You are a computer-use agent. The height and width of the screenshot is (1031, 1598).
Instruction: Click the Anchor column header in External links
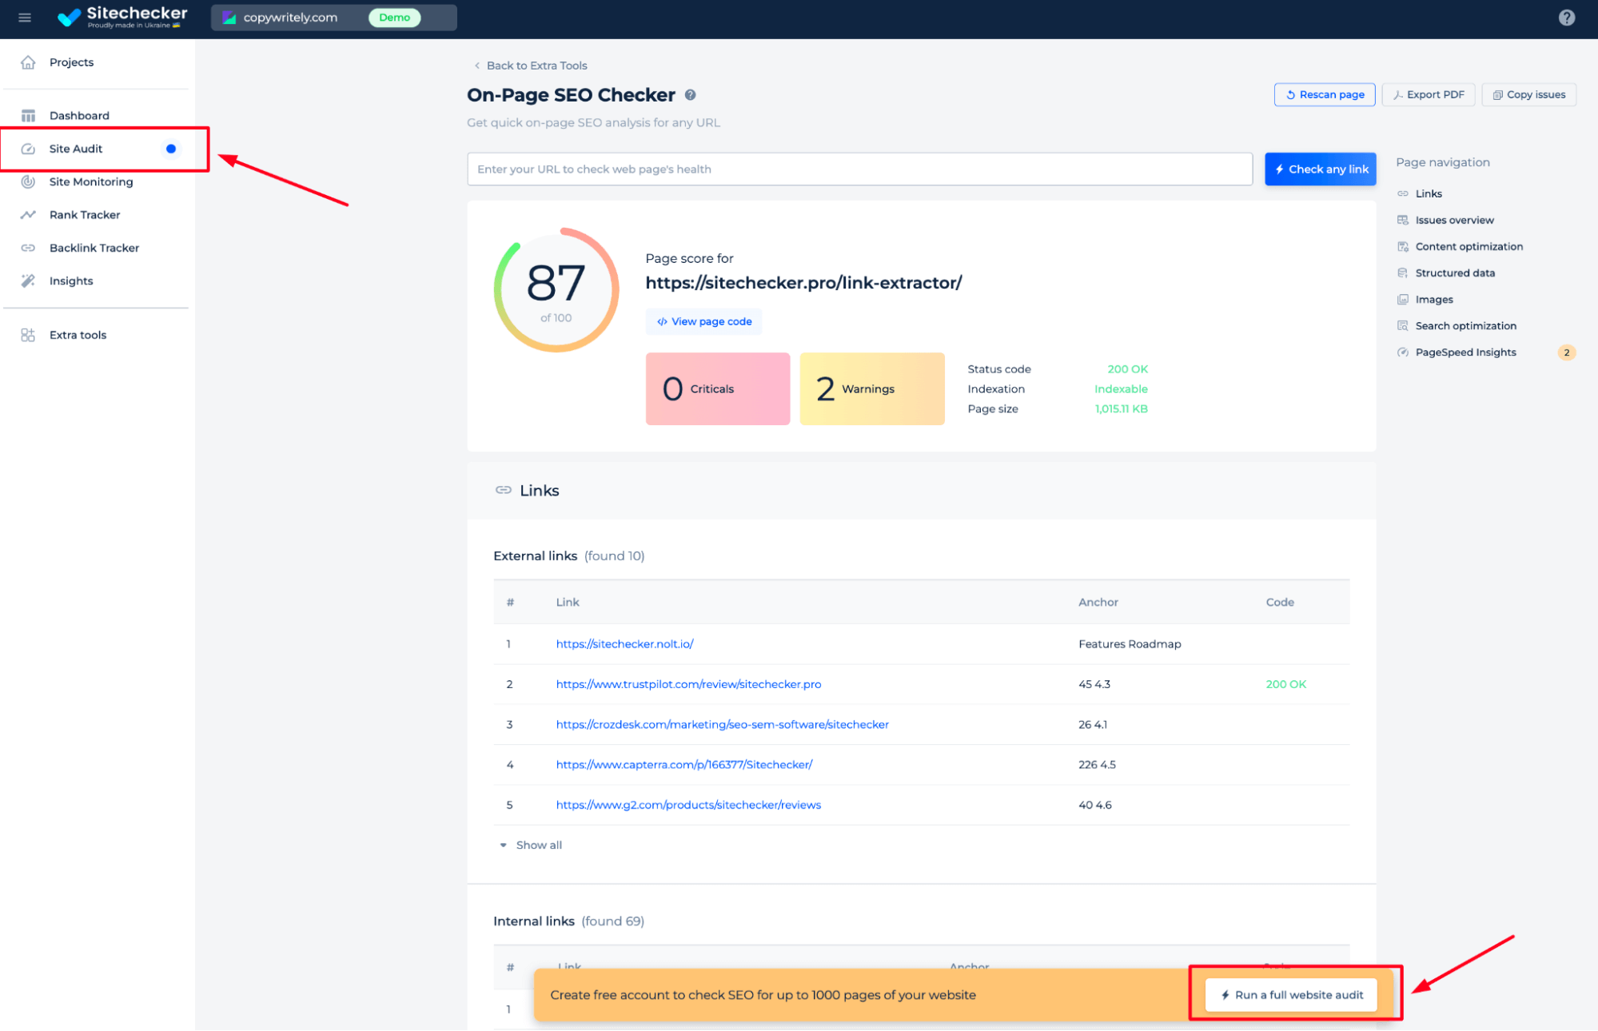(x=1098, y=603)
